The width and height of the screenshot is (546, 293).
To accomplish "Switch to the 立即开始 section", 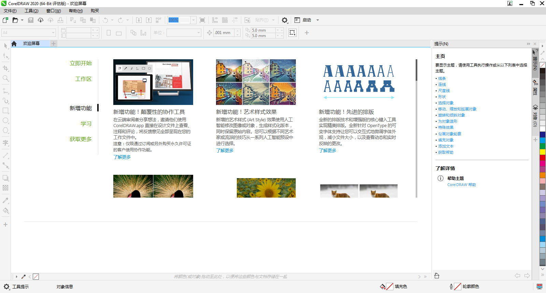I will tap(81, 63).
